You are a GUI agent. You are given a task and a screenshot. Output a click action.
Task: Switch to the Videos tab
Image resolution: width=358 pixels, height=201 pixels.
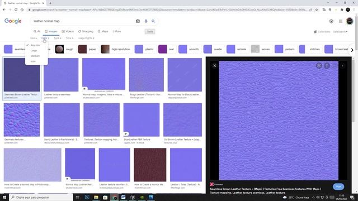point(68,31)
